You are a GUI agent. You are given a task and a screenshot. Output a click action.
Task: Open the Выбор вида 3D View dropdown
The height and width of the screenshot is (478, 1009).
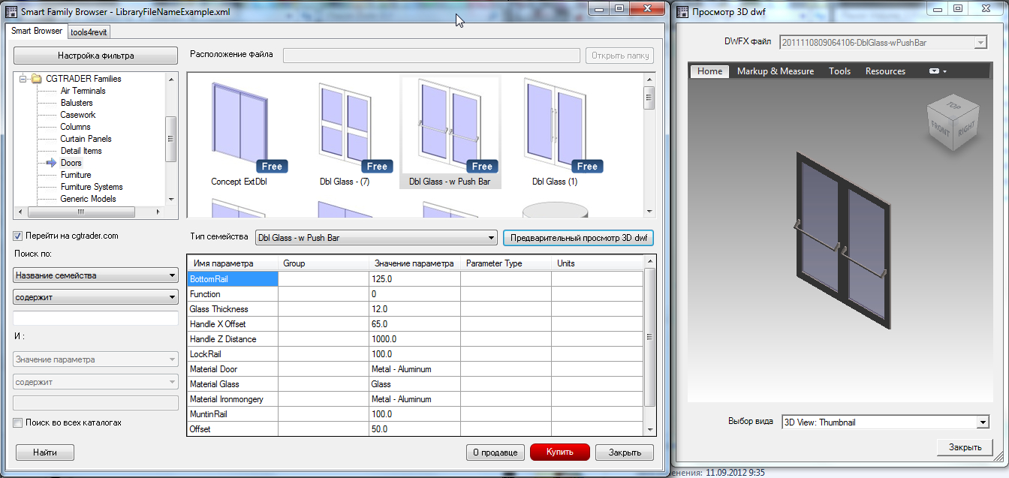pyautogui.click(x=886, y=422)
